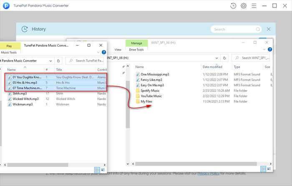The image size is (292, 186).
Task: Select Fancy Like.mp3 file
Action: [x=151, y=80]
